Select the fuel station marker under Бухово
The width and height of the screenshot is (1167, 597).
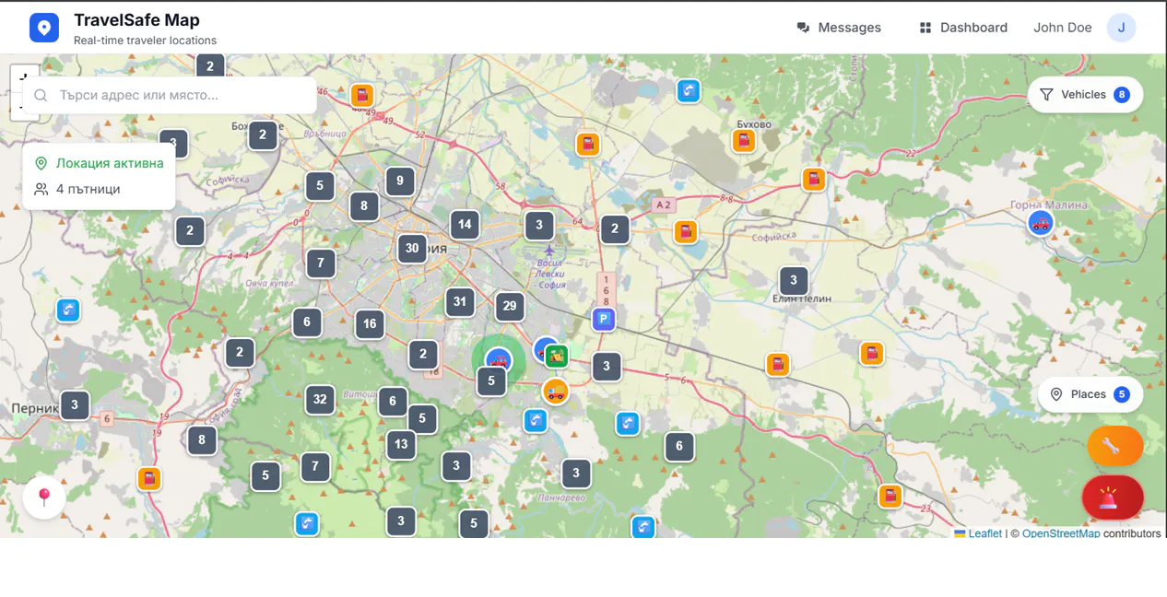pyautogui.click(x=744, y=141)
